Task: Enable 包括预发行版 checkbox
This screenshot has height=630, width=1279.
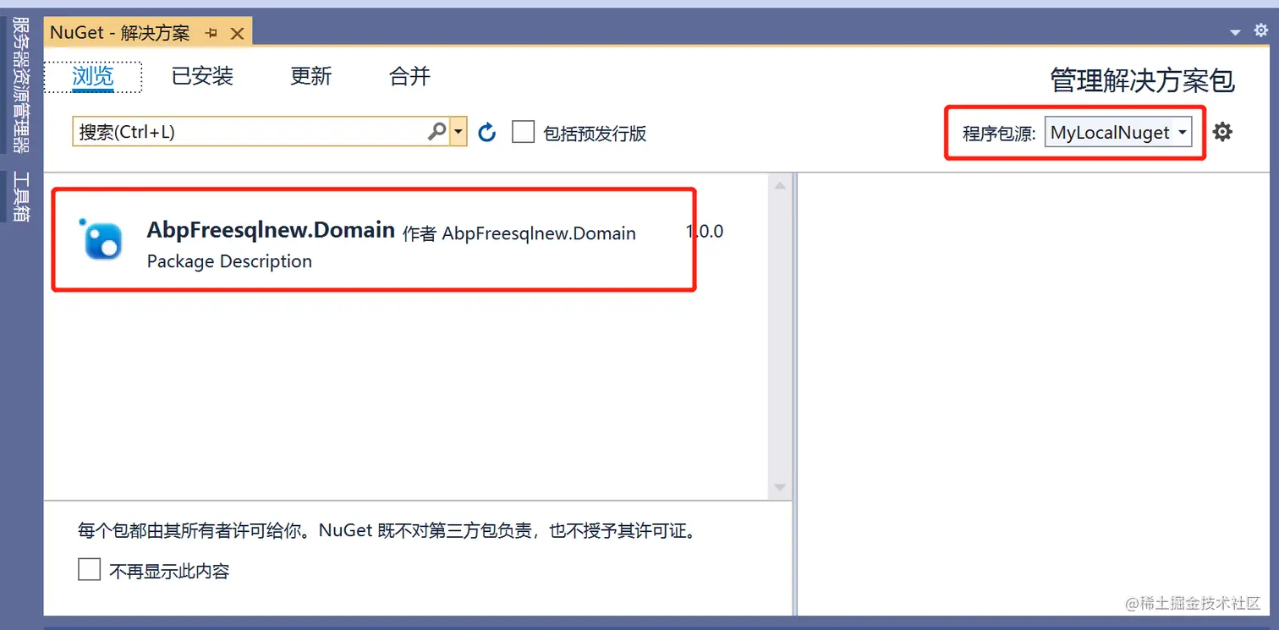Action: tap(523, 131)
